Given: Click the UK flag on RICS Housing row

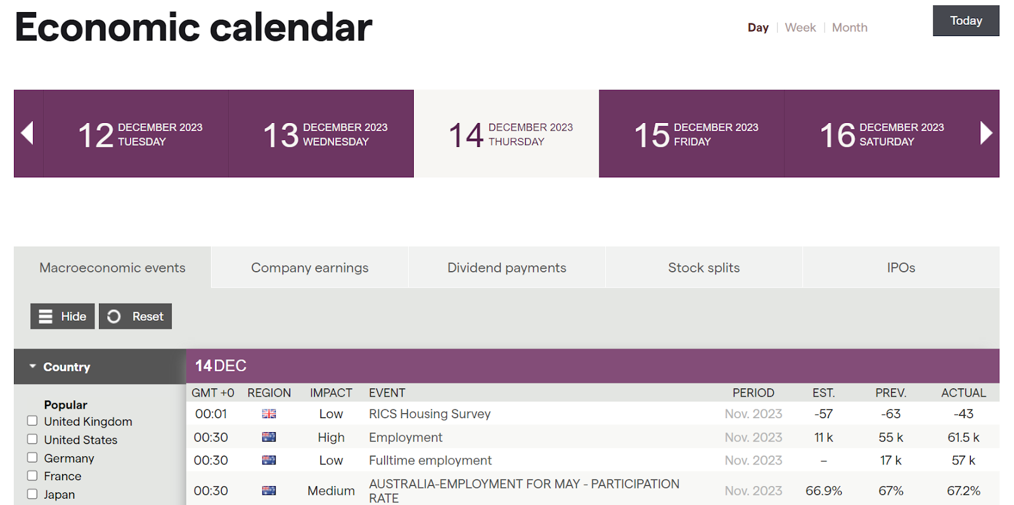Looking at the screenshot, I should 269,414.
